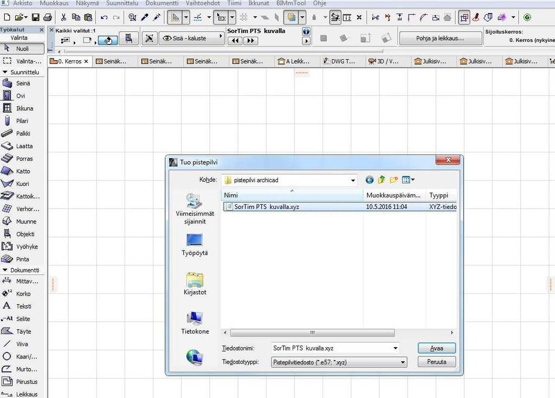Click the Avaa open button
Image resolution: width=555 pixels, height=398 pixels.
point(436,348)
